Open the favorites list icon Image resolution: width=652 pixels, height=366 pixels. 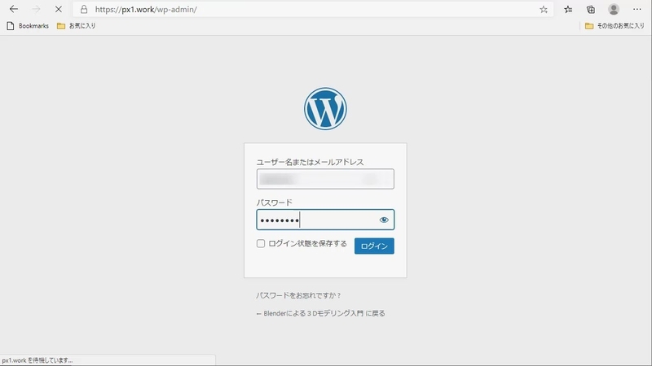click(x=568, y=9)
